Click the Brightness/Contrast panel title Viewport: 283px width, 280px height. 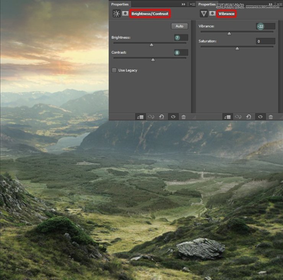[150, 13]
